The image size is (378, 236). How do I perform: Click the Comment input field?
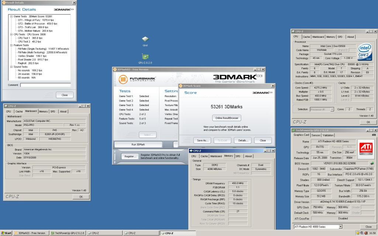tap(45, 85)
